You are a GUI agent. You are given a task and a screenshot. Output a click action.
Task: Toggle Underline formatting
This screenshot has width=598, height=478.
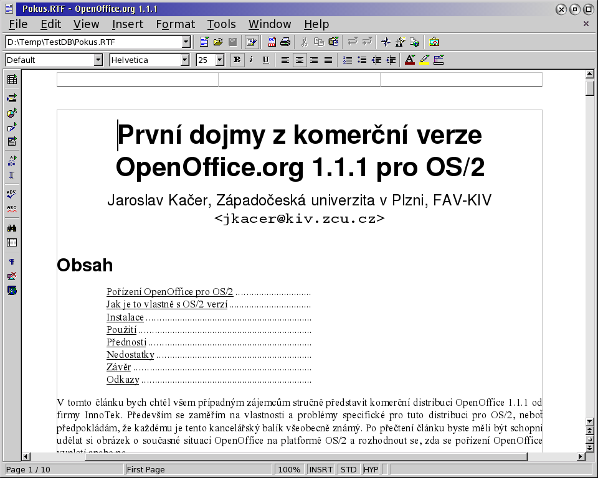[266, 60]
